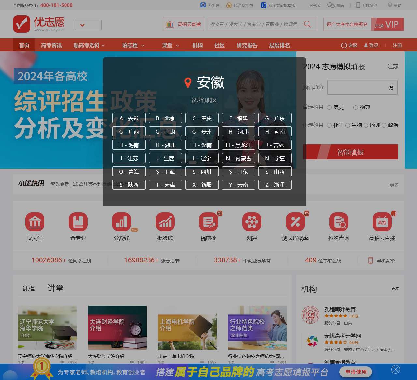
Task: Click the search magnifier icon
Action: (307, 24)
